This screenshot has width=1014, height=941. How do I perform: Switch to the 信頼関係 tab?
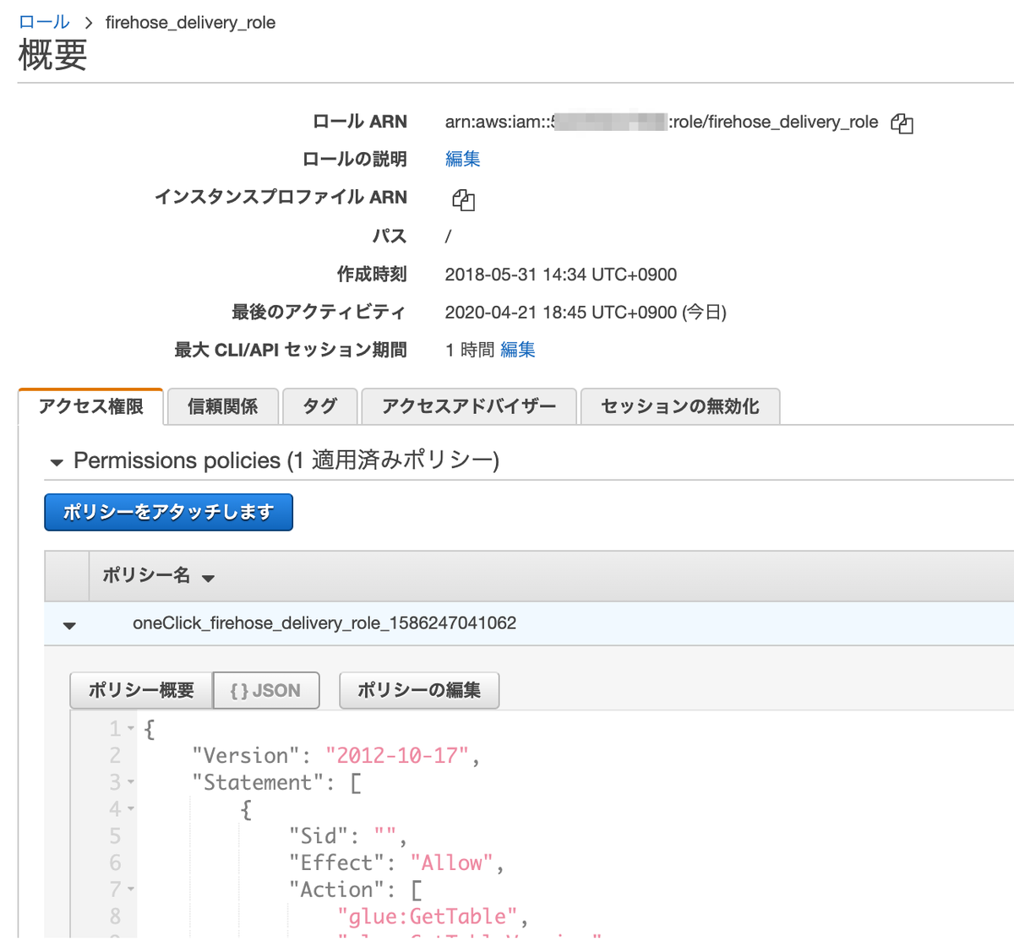pyautogui.click(x=222, y=406)
